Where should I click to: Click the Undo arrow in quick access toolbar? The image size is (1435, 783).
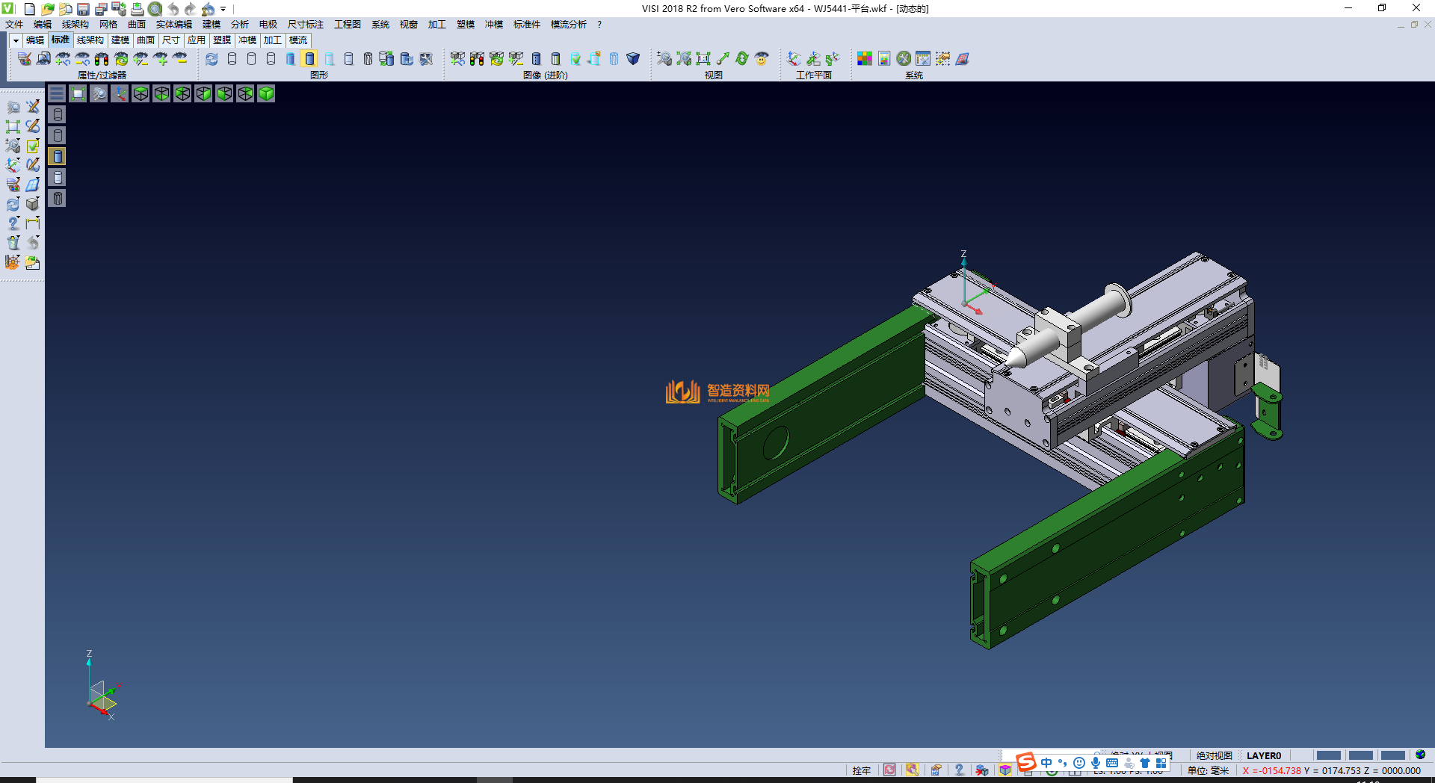click(173, 9)
